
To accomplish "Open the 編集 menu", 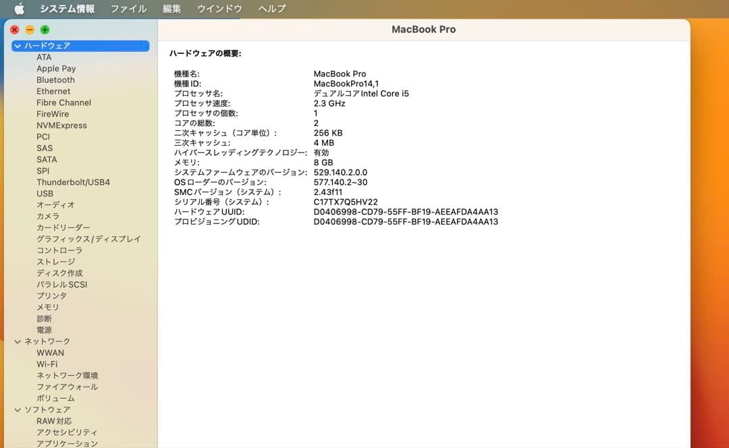I will [x=172, y=9].
